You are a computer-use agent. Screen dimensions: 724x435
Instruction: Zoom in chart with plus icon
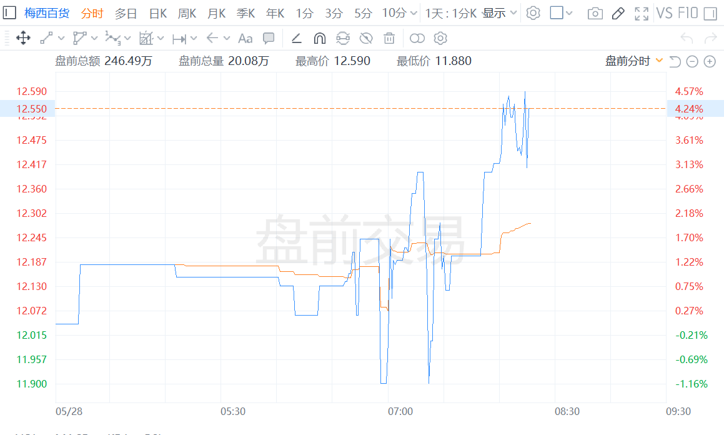(x=710, y=61)
